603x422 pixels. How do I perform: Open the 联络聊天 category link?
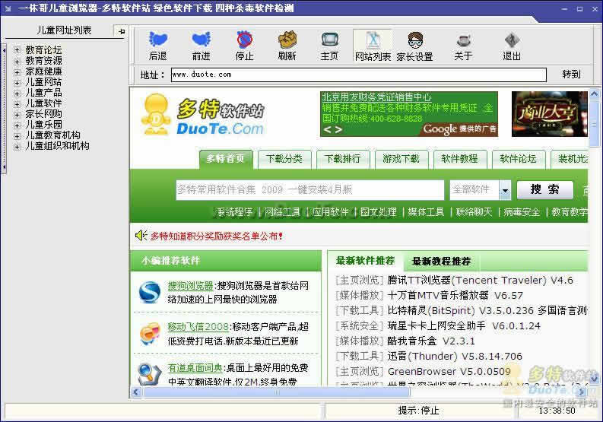474,212
